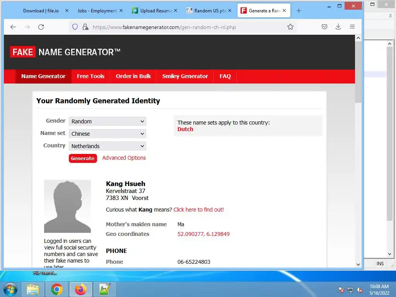The width and height of the screenshot is (396, 297).
Task: Click address line Kervelstraat 37
Action: tap(126, 191)
